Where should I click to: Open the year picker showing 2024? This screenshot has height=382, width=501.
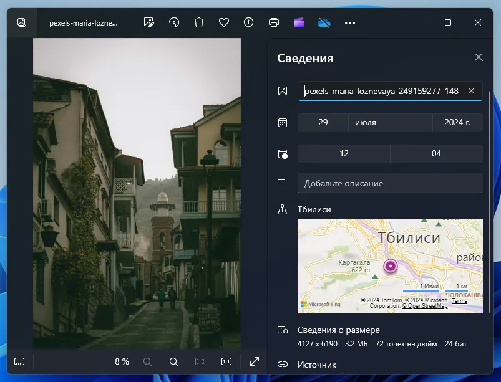pos(457,123)
